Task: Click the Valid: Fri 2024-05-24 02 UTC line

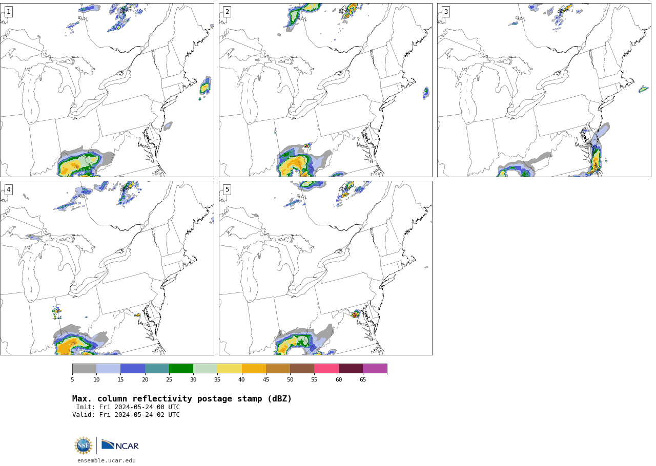Action: 126,415
